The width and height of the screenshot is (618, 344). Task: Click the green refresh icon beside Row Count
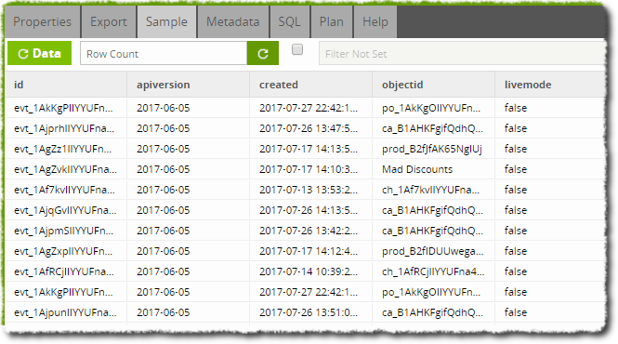[263, 53]
